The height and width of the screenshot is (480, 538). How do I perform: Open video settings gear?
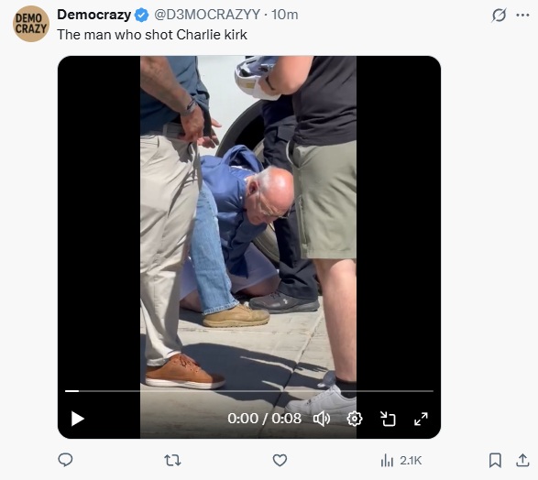pos(354,419)
